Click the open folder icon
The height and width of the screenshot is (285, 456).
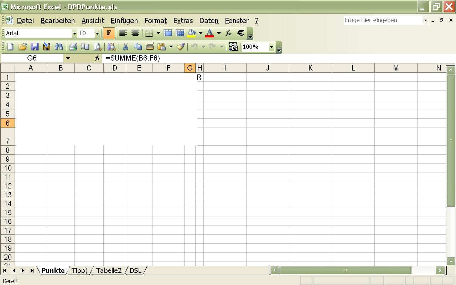click(22, 47)
